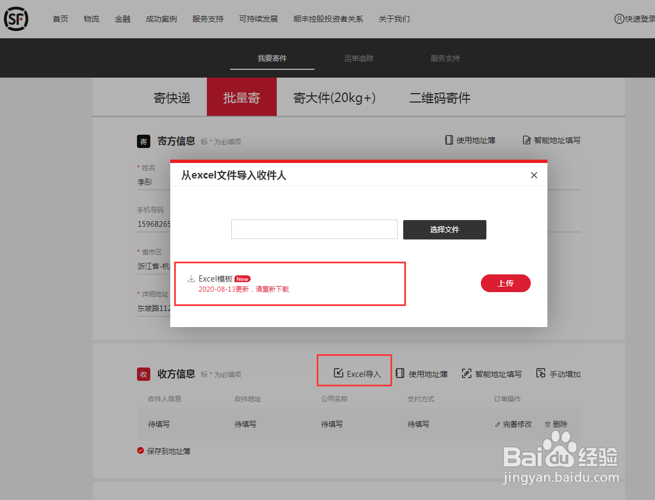Toggle the 保存到地址簿 checkbox
Viewport: 655px width, 500px height.
point(140,451)
